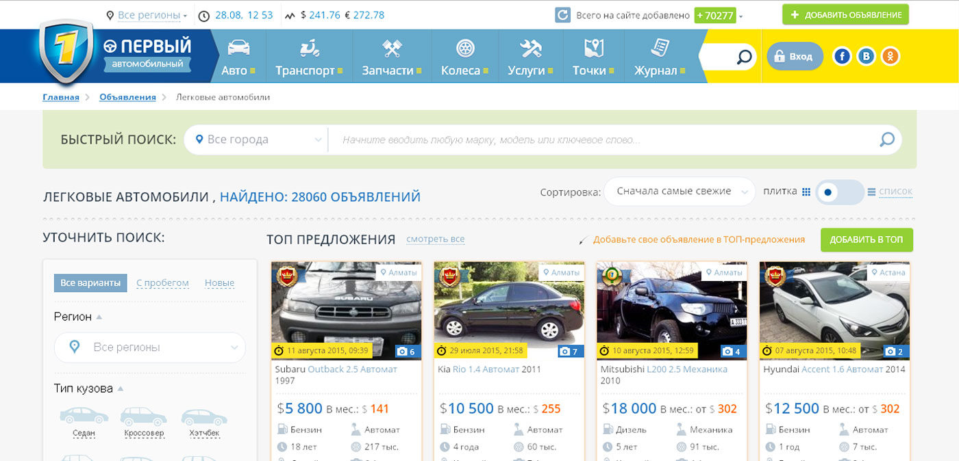Open the Журнал newspaper menu icon
959x461 pixels.
(x=660, y=48)
